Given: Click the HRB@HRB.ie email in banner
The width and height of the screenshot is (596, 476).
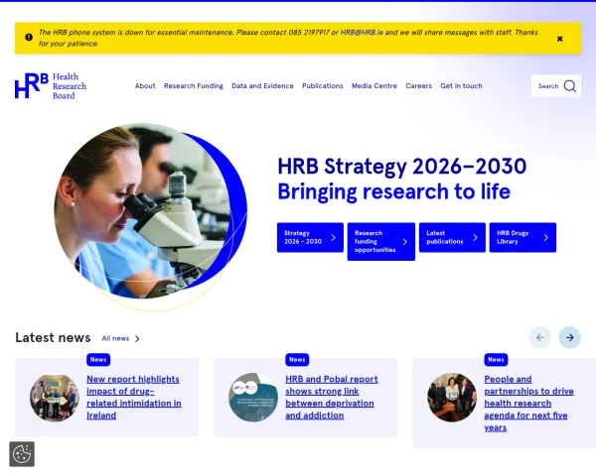Looking at the screenshot, I should click(x=362, y=33).
